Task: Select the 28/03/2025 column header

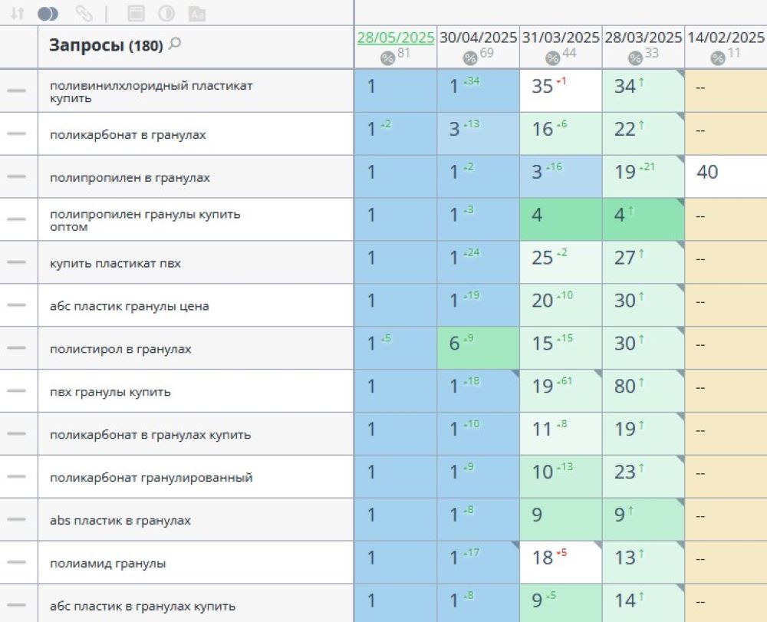Action: point(641,36)
